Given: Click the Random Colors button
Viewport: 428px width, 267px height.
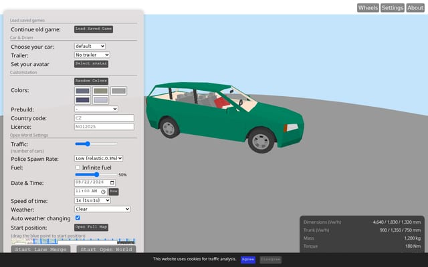Looking at the screenshot, I should click(91, 81).
